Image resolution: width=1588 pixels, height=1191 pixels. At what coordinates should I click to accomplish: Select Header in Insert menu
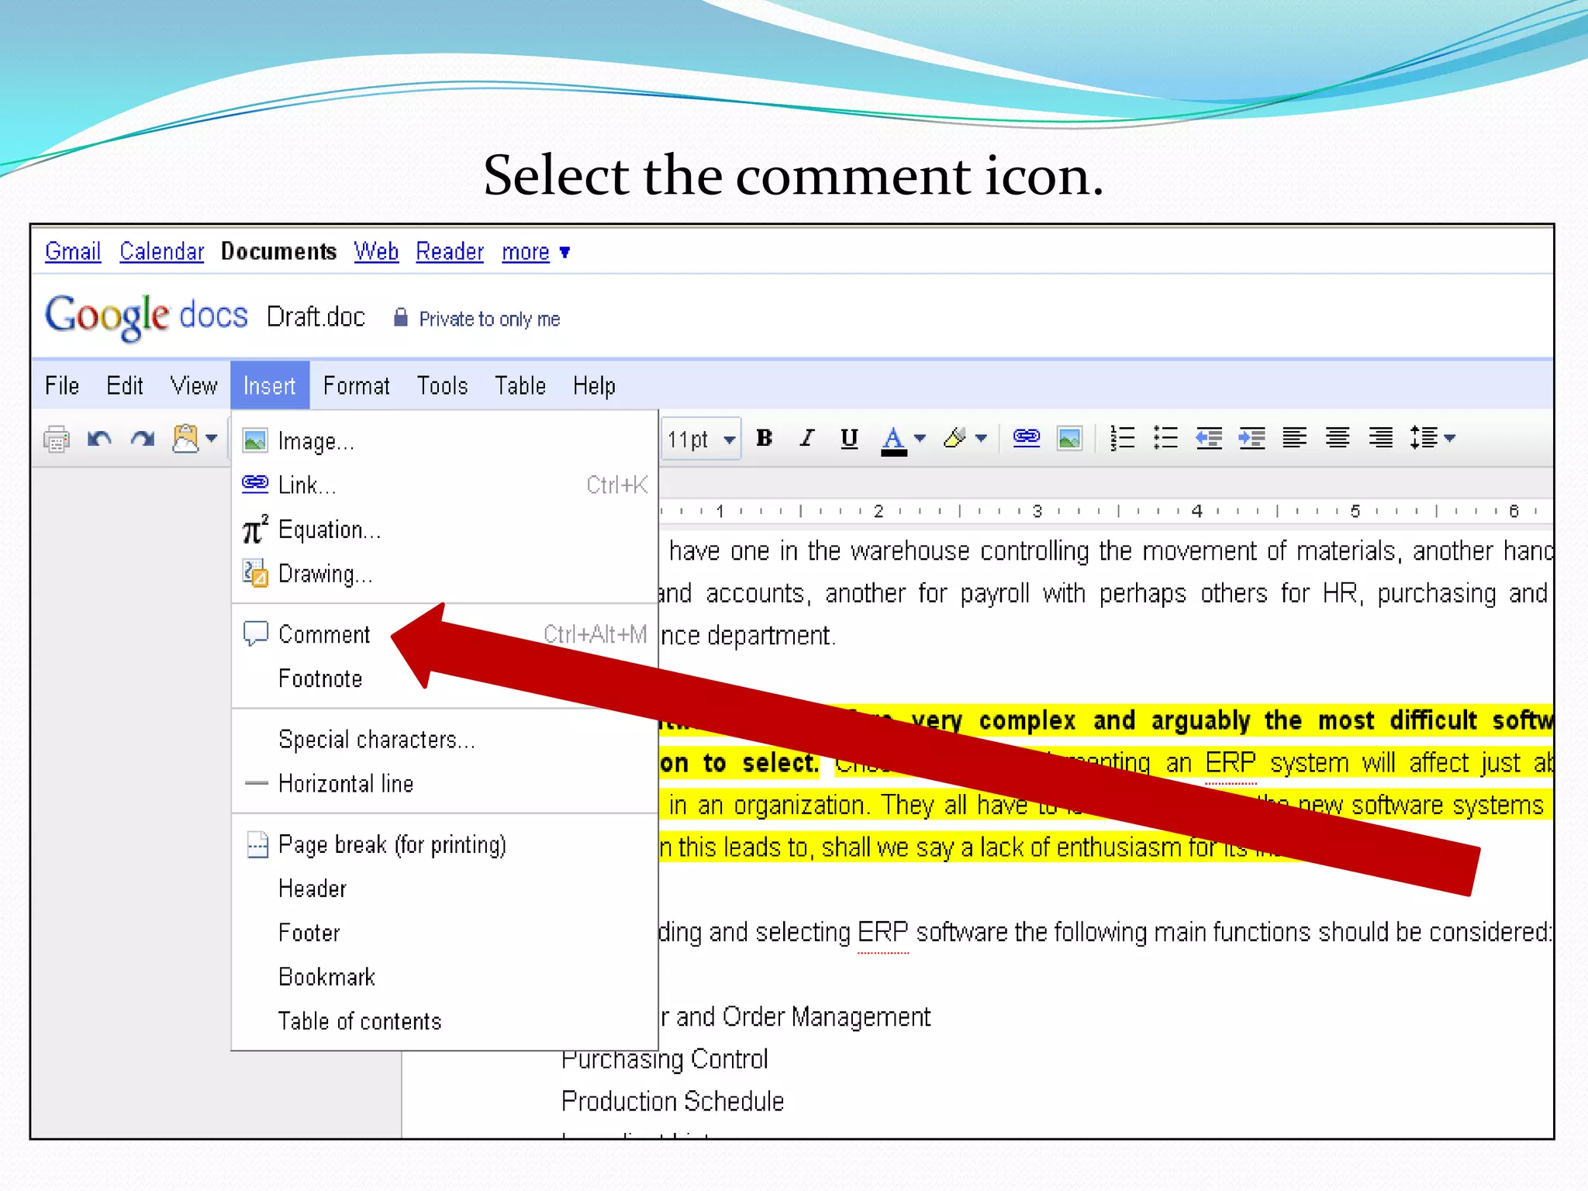(444, 888)
